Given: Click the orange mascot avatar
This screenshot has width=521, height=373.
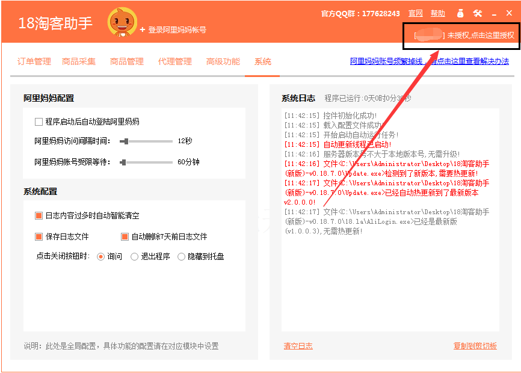Looking at the screenshot, I should (122, 23).
